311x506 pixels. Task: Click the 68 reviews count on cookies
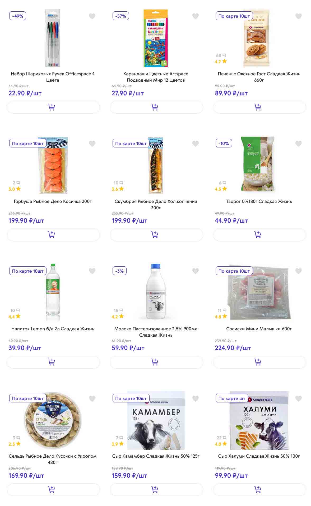(x=221, y=55)
